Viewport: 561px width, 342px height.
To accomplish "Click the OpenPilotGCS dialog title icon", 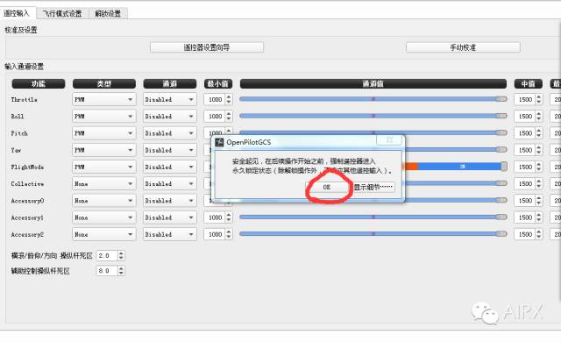I will coord(219,142).
